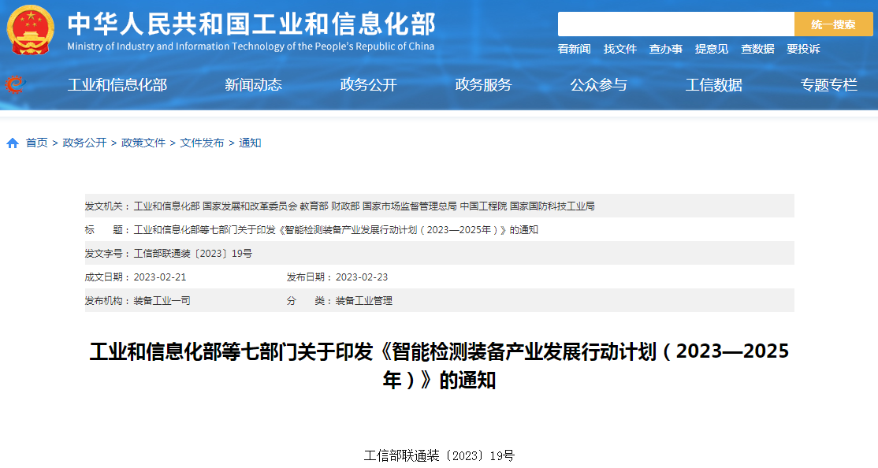Image resolution: width=878 pixels, height=468 pixels.
Task: Open the 看新闻 quick link
Action: 574,50
